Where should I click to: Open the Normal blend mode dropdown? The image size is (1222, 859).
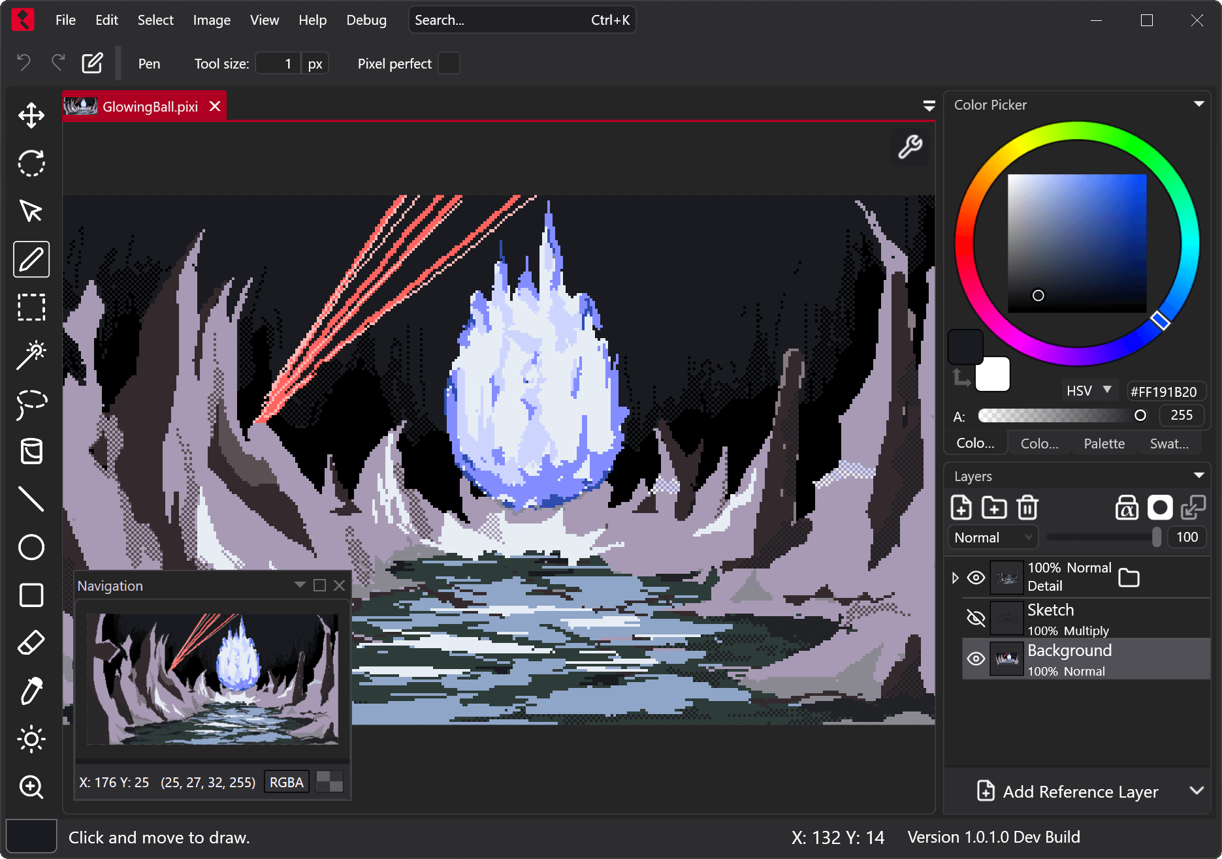(993, 537)
